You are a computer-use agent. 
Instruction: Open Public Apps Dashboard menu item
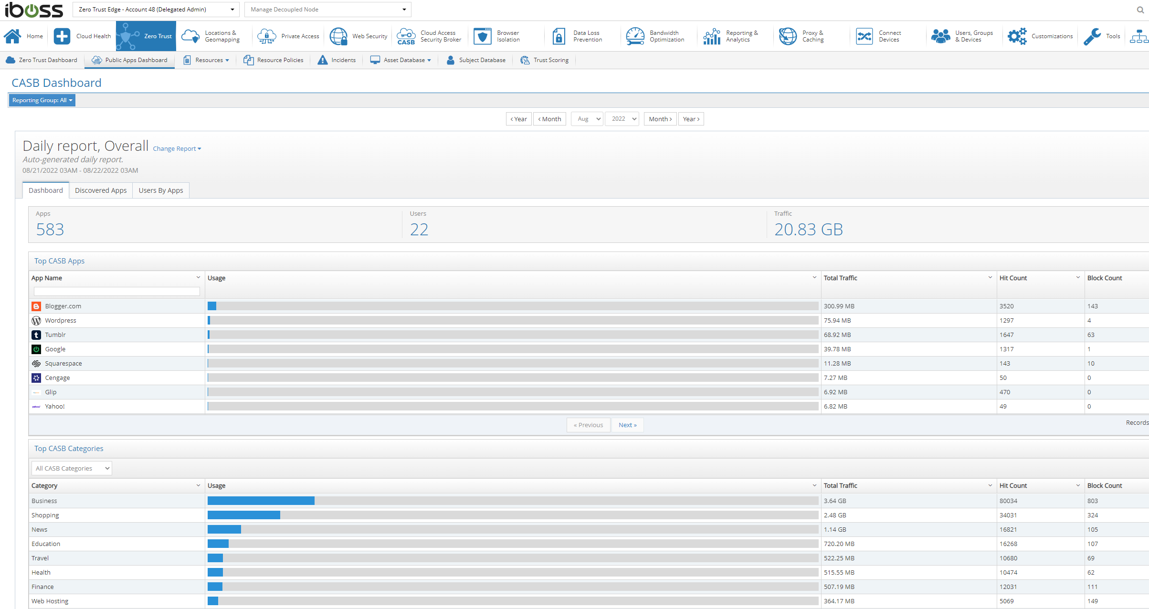point(129,60)
